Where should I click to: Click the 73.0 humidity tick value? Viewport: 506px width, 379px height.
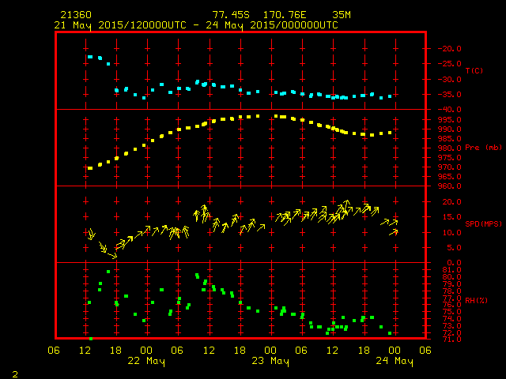point(451,326)
